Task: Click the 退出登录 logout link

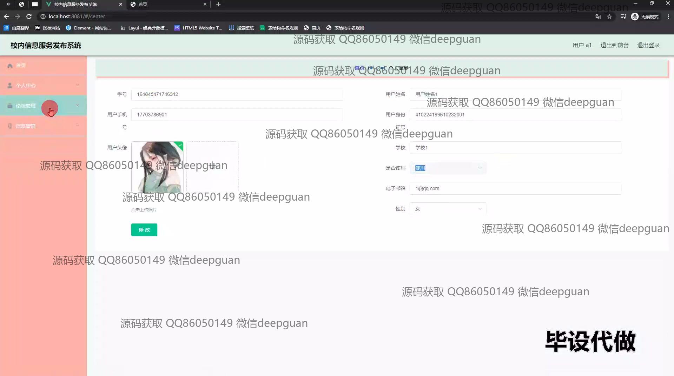Action: [648, 45]
